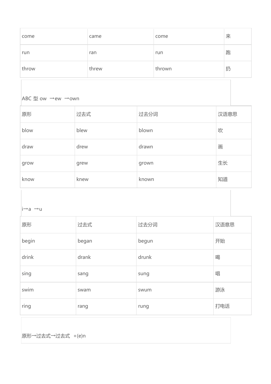Click the word "drawn"
This screenshot has width=271, height=384.
tap(146, 147)
